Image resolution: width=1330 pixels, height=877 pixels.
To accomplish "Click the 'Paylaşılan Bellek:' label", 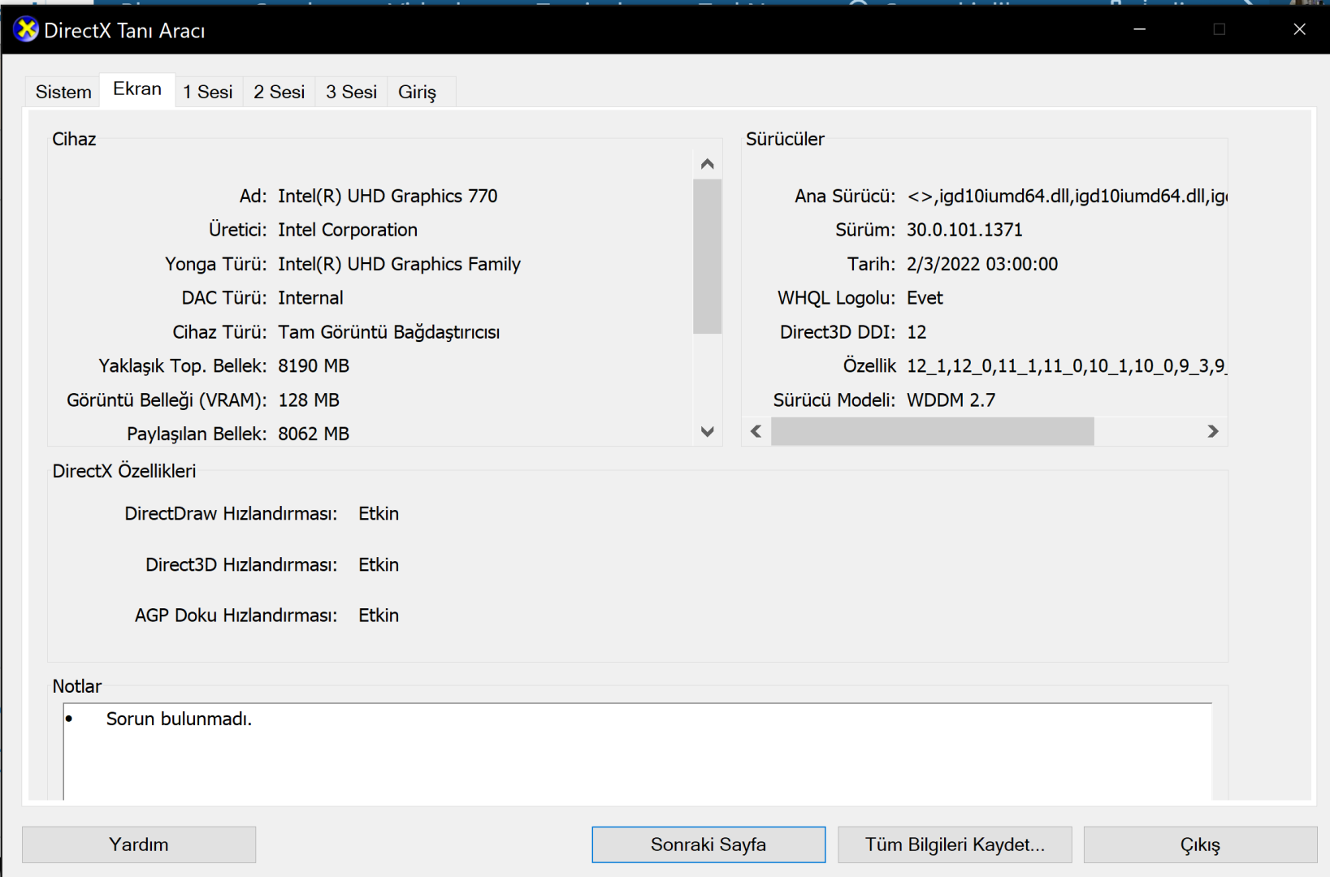I will click(x=197, y=434).
